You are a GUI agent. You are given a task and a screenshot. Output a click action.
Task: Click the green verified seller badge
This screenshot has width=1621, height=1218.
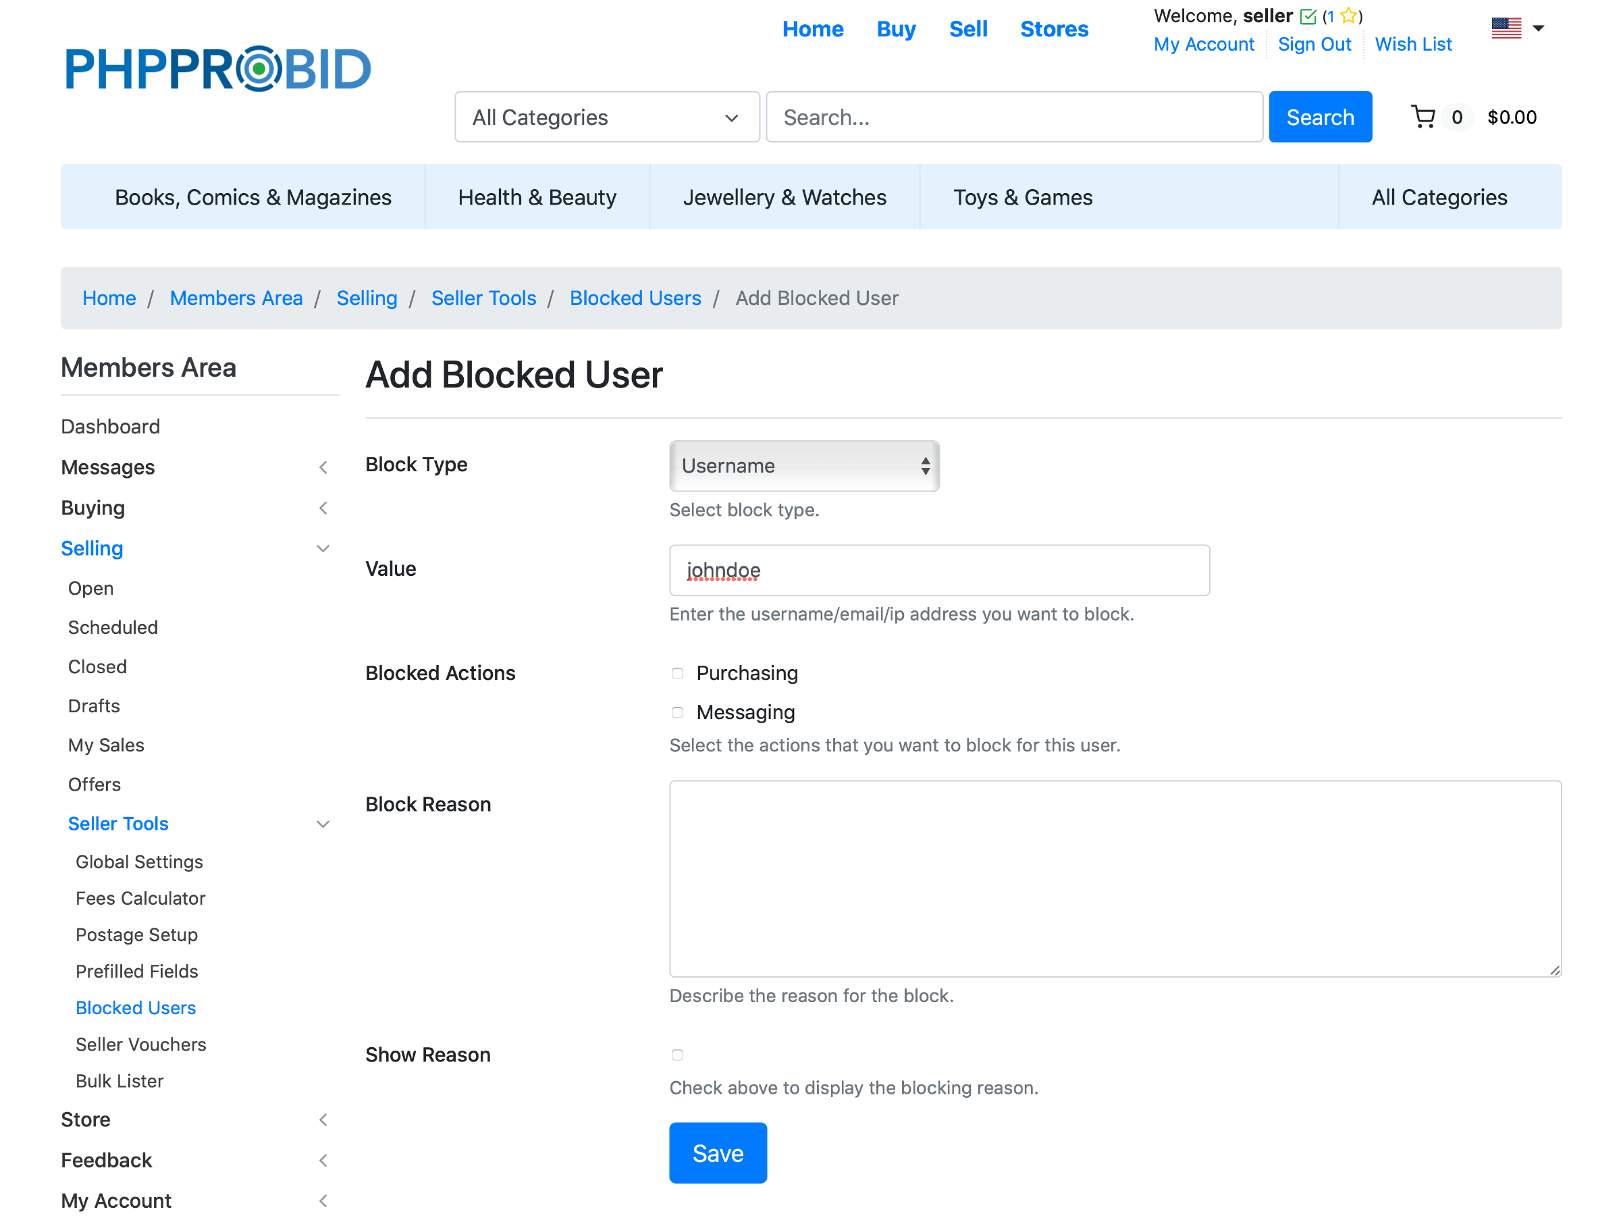1308,16
